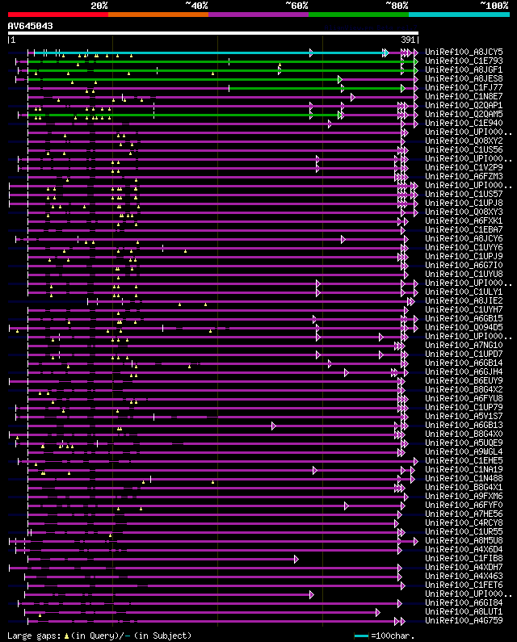Click the UniRef100_A7NG10 label
The image size is (517, 642).
click(464, 345)
